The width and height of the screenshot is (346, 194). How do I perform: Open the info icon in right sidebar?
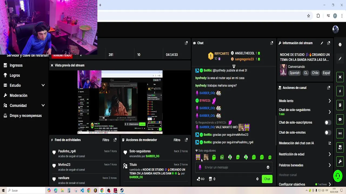point(340,45)
